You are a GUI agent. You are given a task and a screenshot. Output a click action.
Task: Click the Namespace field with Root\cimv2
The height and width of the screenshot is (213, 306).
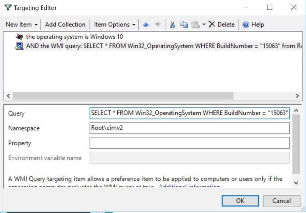pyautogui.click(x=189, y=128)
